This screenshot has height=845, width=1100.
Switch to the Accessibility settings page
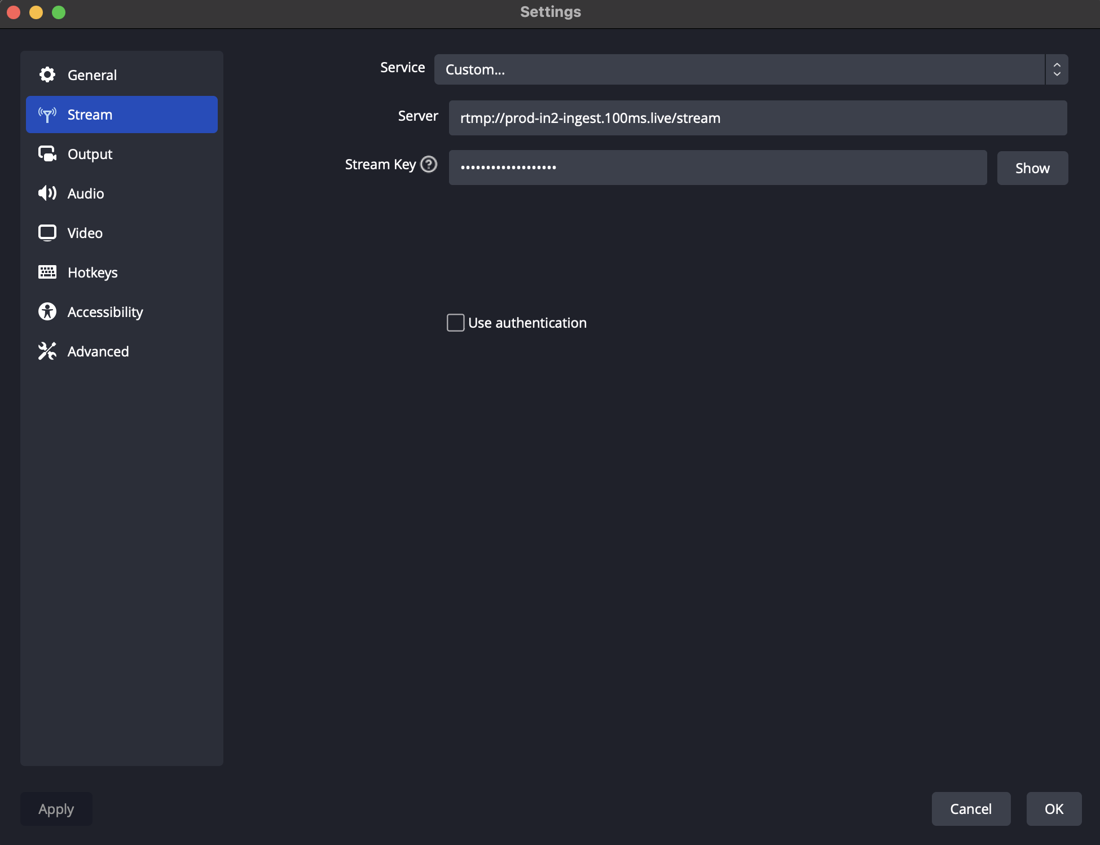tap(105, 311)
